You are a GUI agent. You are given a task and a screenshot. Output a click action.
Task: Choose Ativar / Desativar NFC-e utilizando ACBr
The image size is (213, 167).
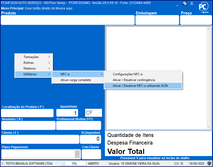pyautogui.click(x=143, y=86)
